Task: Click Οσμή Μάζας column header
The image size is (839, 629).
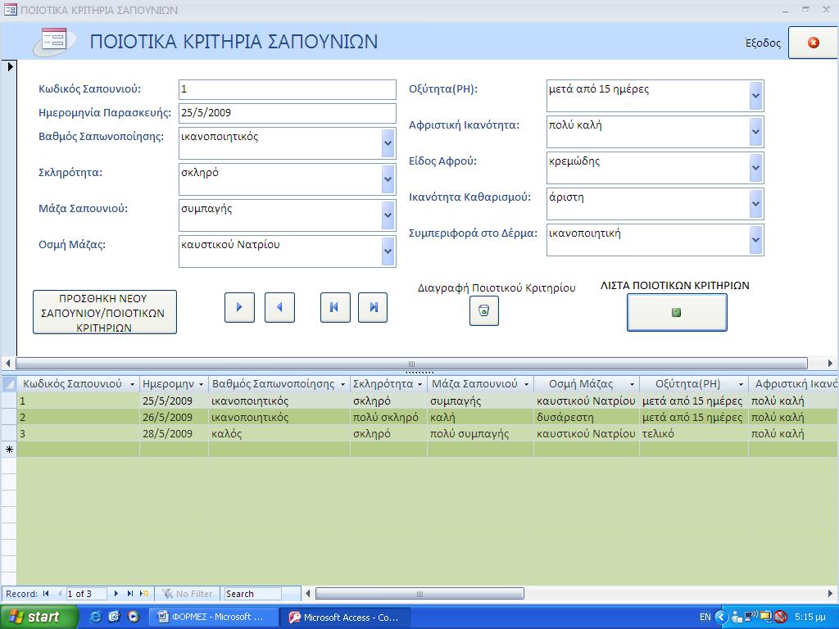Action: tap(587, 384)
